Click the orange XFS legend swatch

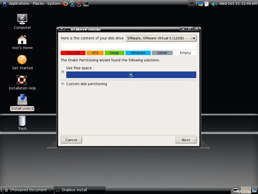[x=95, y=53]
